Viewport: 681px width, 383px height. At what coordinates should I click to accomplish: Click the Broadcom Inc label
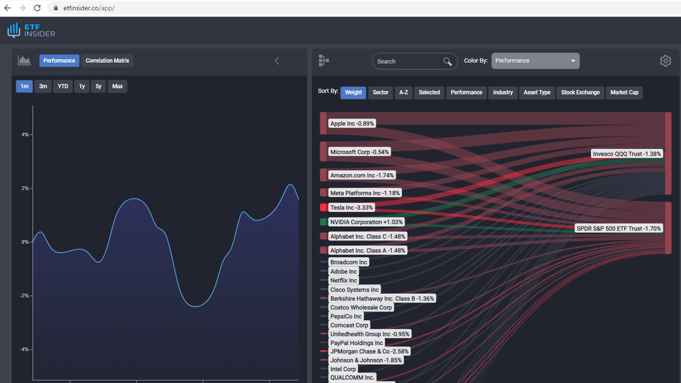point(349,262)
